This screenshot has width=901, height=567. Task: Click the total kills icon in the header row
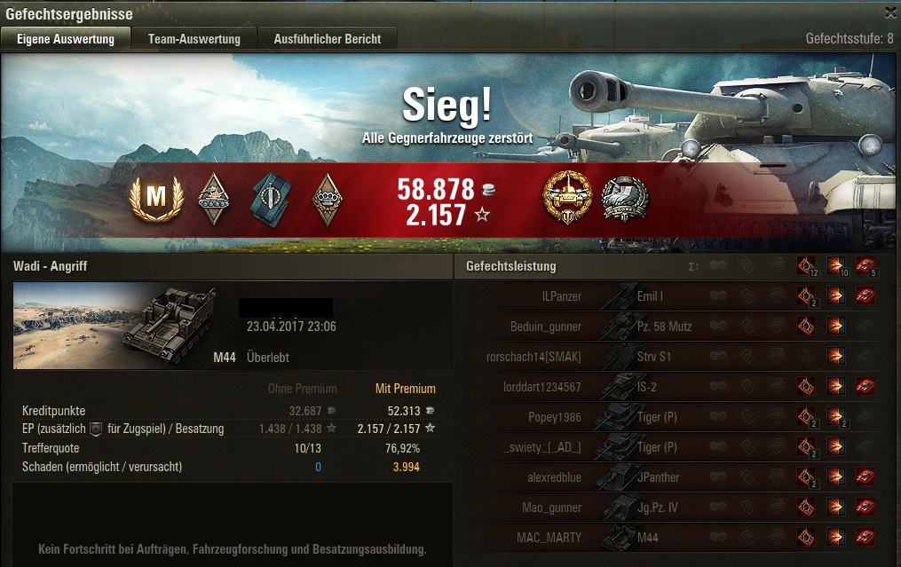click(865, 266)
